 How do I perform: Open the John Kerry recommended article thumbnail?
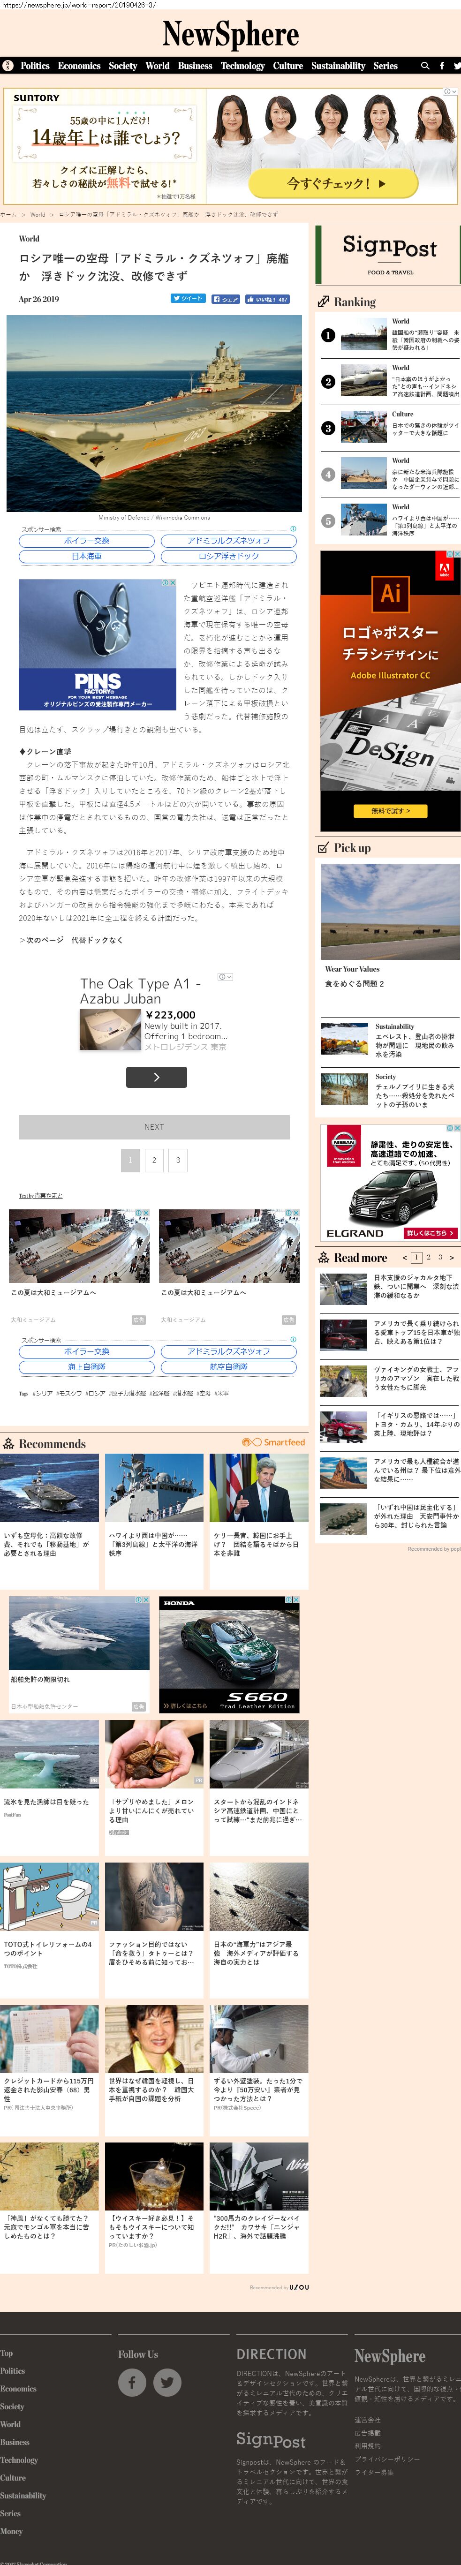coord(258,1487)
